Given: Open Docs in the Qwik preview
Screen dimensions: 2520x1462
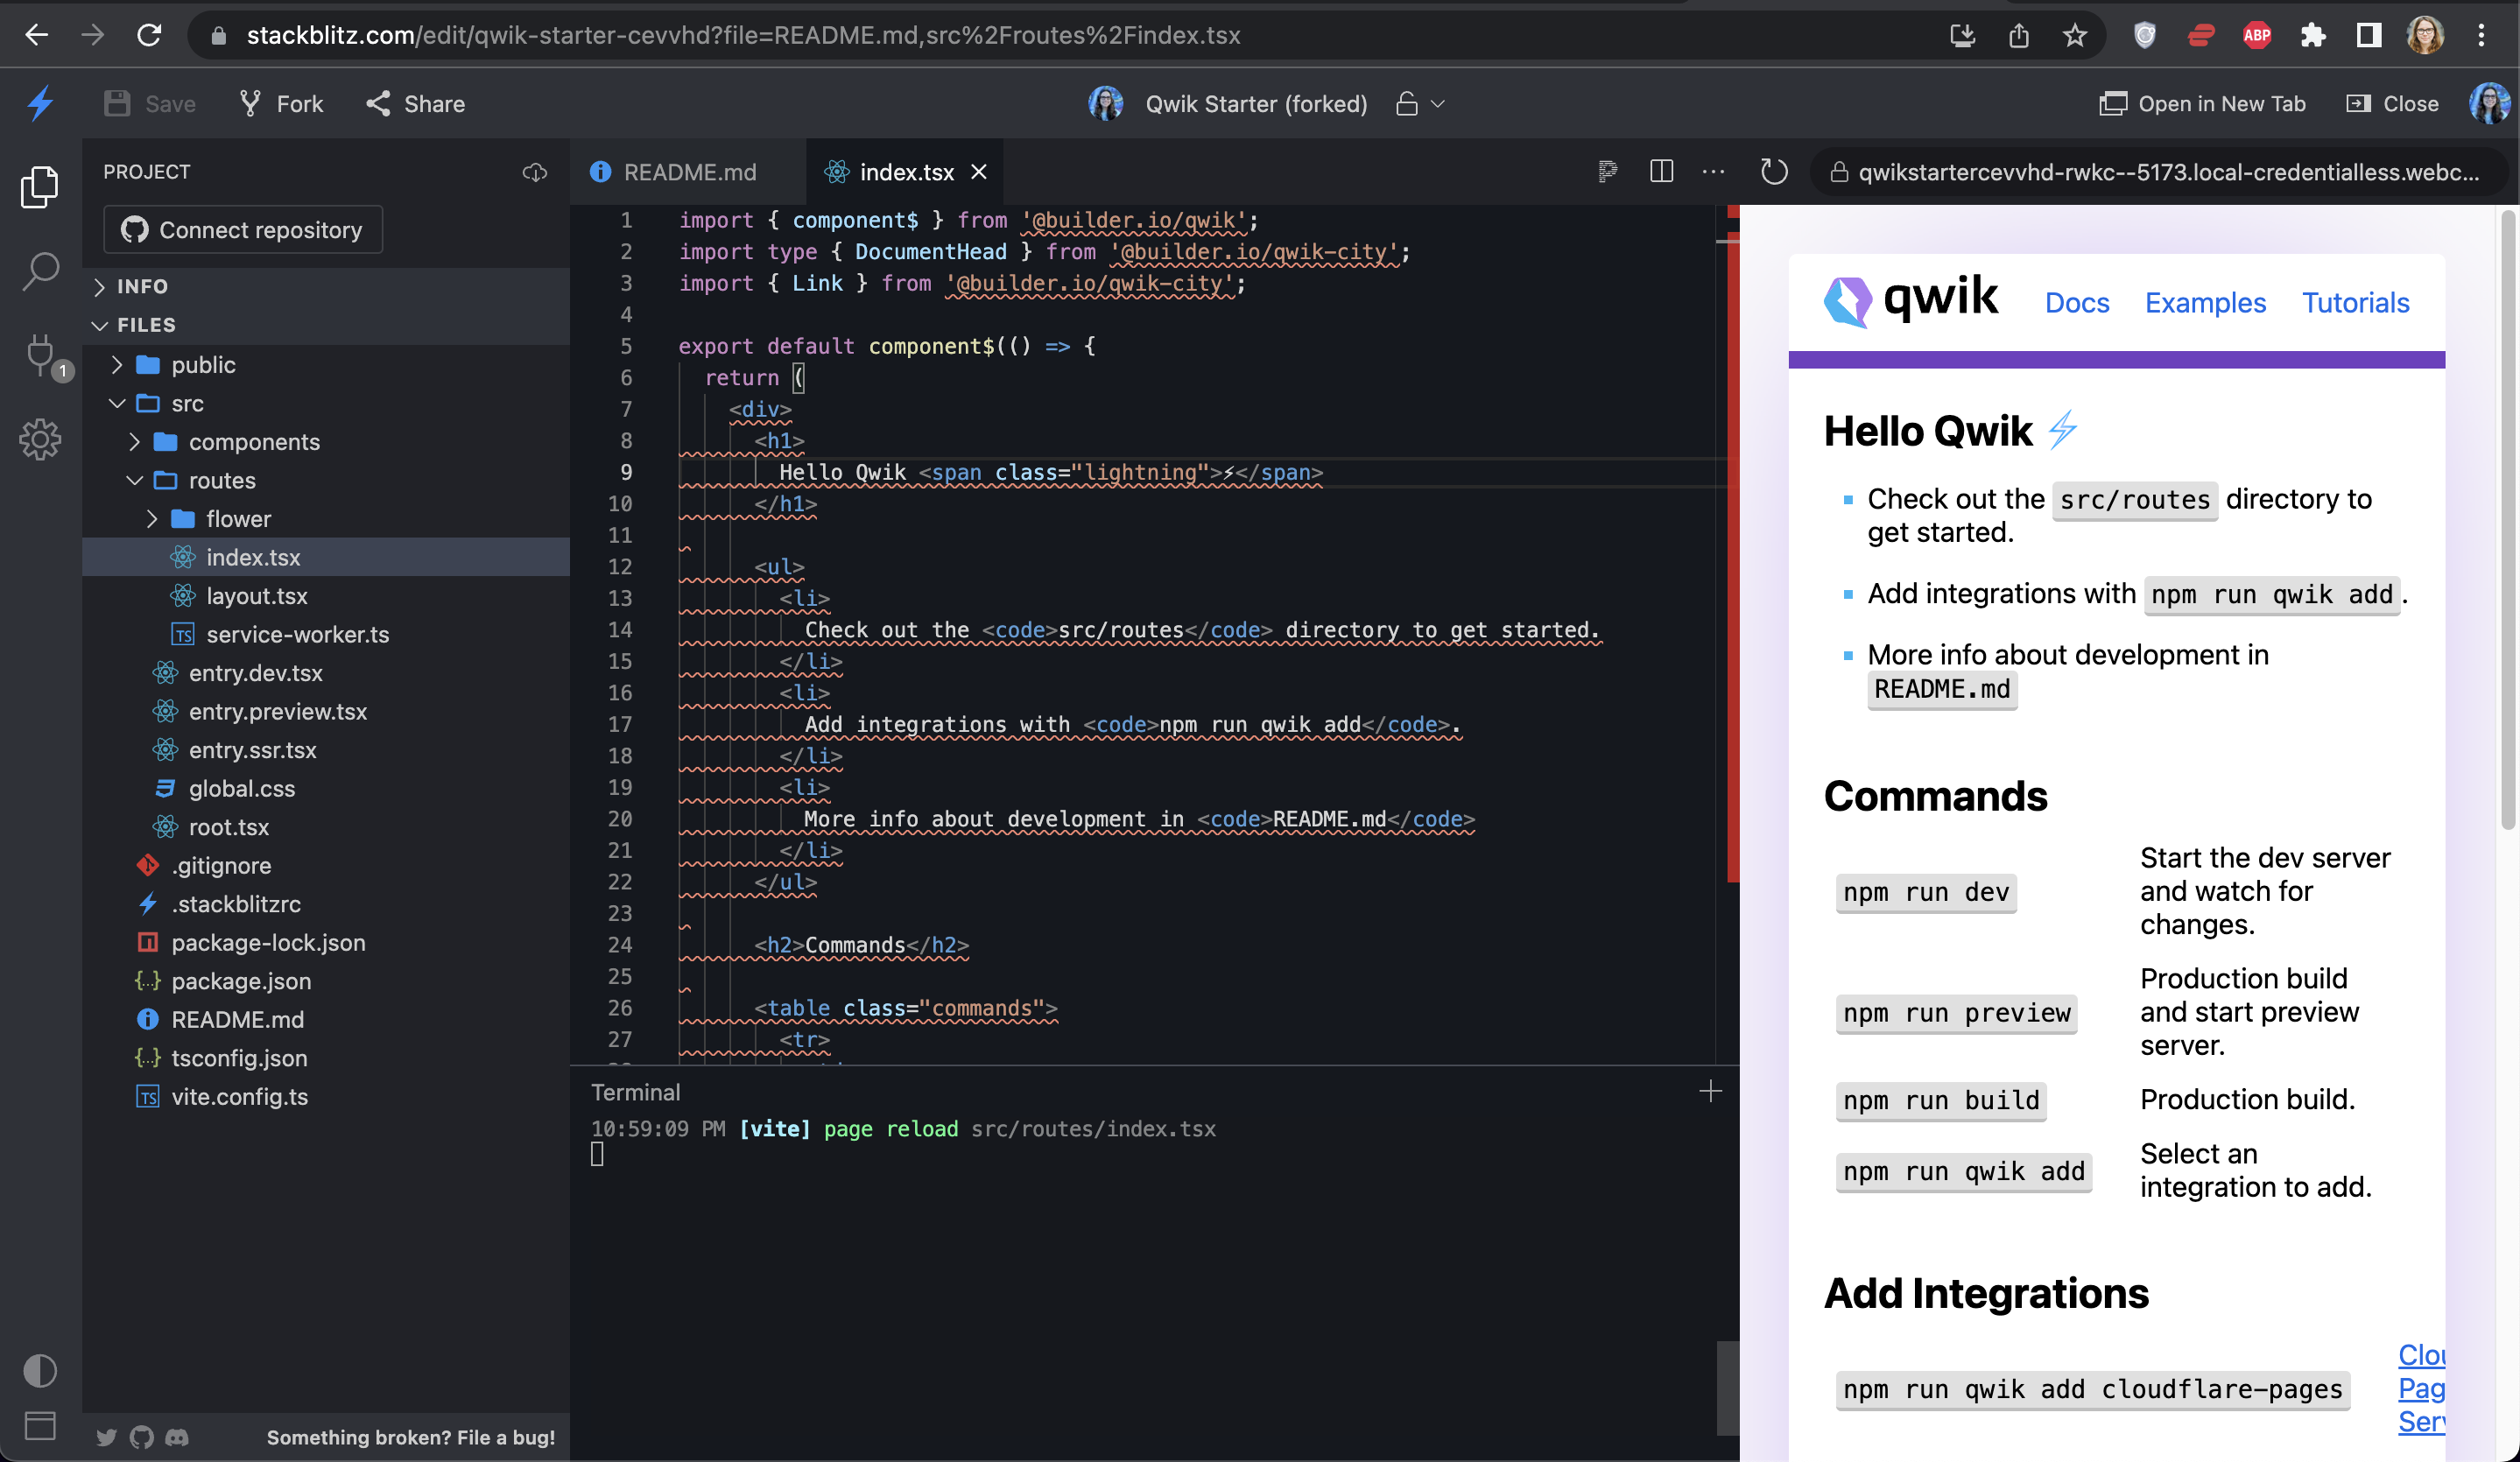Looking at the screenshot, I should point(2077,303).
